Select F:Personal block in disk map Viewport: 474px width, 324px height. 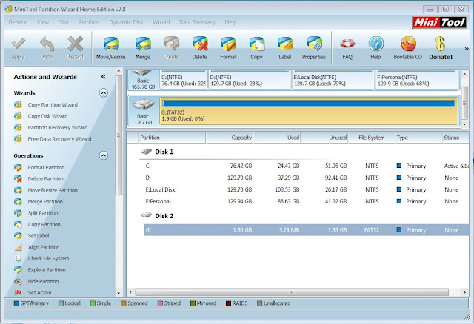pos(416,80)
